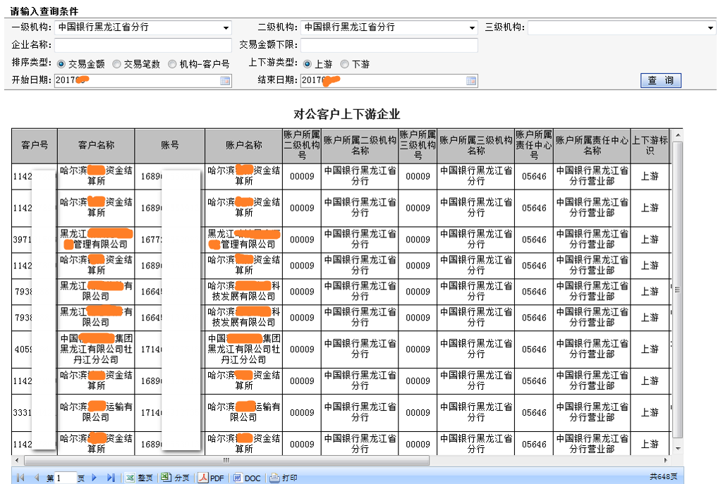Go to the previous page of results
This screenshot has width=723, height=484.
36,478
